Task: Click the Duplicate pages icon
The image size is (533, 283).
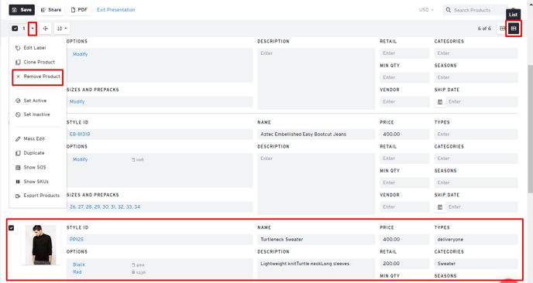Action: point(18,153)
